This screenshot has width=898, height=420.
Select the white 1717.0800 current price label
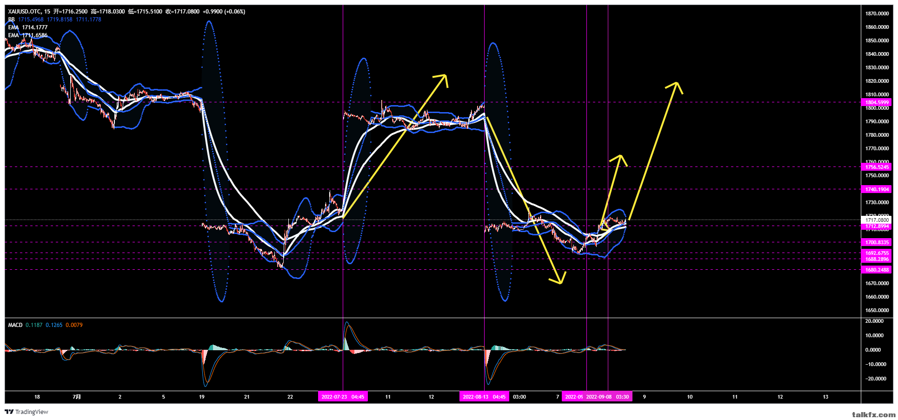[x=877, y=220]
